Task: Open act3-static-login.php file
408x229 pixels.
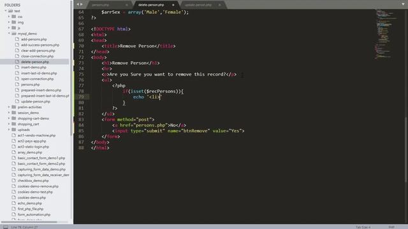Action: 33,147
